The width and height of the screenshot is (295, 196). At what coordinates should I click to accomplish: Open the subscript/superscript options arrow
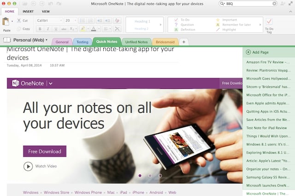76,29
